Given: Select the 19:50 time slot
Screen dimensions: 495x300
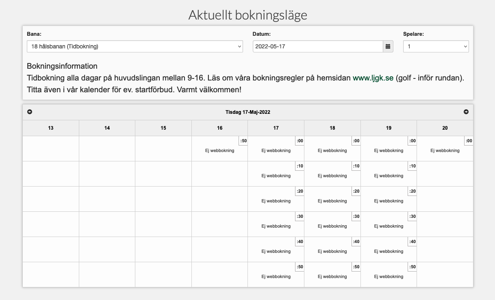Looking at the screenshot, I should [389, 275].
